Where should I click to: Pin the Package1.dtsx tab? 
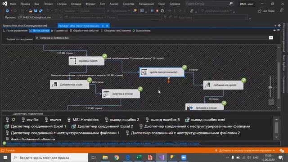click(103, 26)
